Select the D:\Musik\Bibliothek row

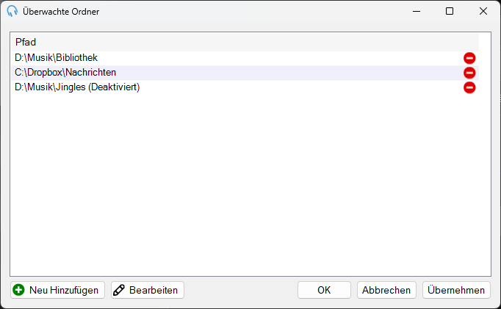pyautogui.click(x=245, y=58)
